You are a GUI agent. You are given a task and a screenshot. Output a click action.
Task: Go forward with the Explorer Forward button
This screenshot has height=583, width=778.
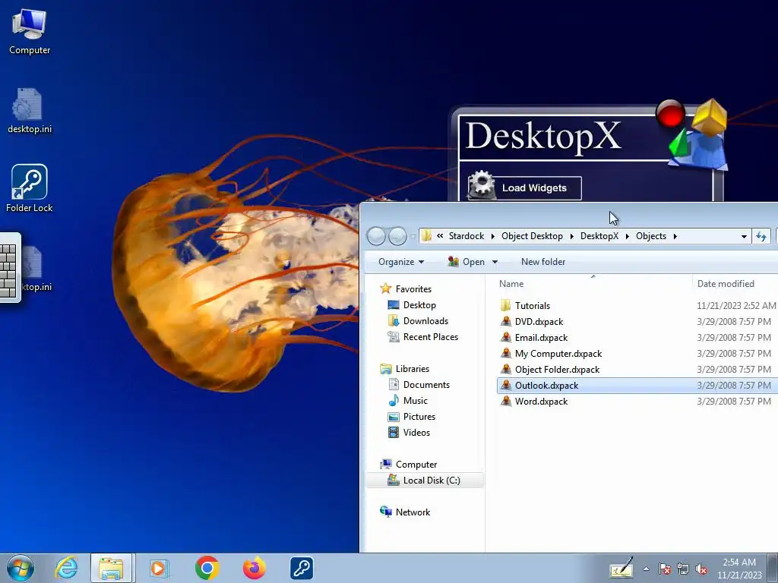coord(397,237)
